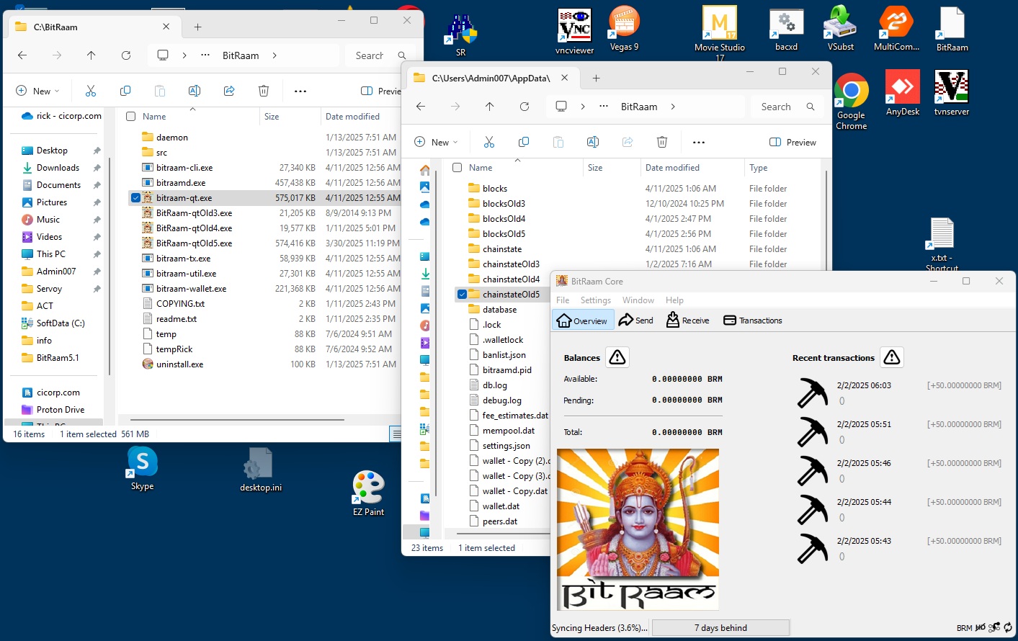This screenshot has width=1018, height=641.
Task: Click the Rename icon in the AppData window toolbar
Action: tap(593, 142)
